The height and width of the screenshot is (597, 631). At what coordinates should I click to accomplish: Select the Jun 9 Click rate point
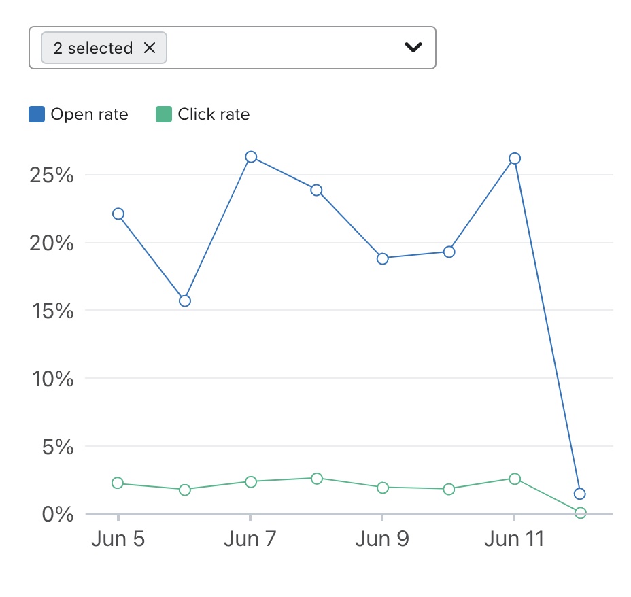pyautogui.click(x=383, y=488)
